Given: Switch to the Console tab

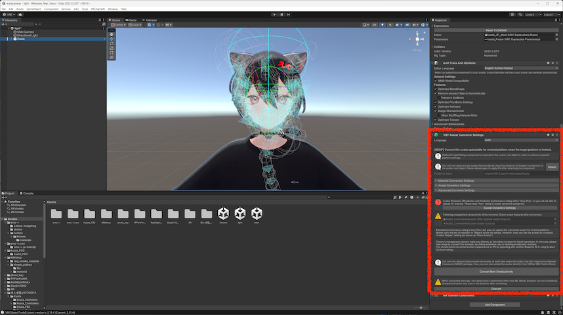Looking at the screenshot, I should tap(28, 193).
